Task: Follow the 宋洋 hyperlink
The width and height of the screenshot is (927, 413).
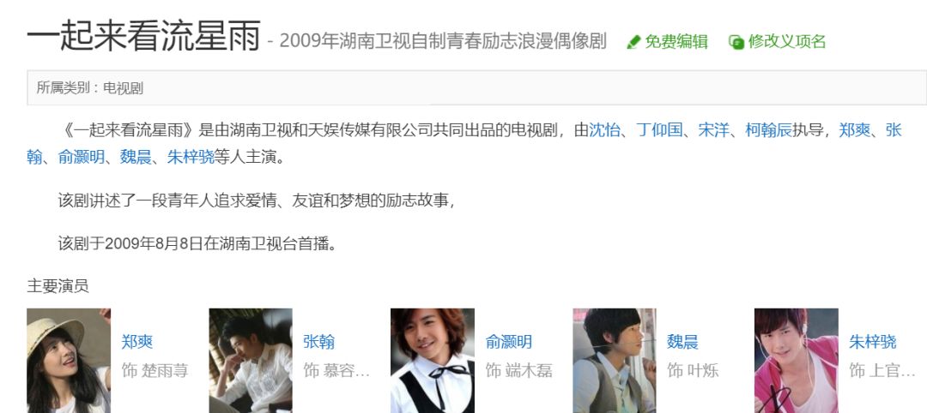Action: coord(713,129)
